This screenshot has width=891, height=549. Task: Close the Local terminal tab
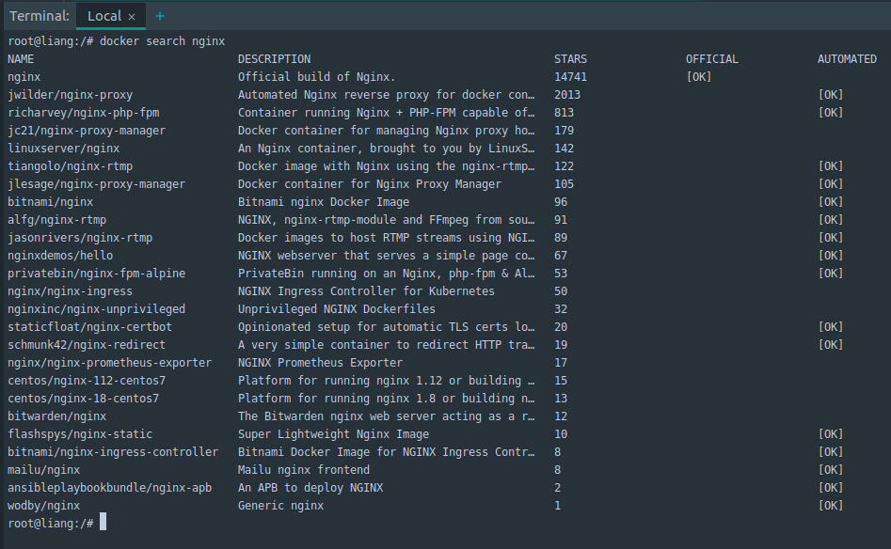[x=132, y=16]
